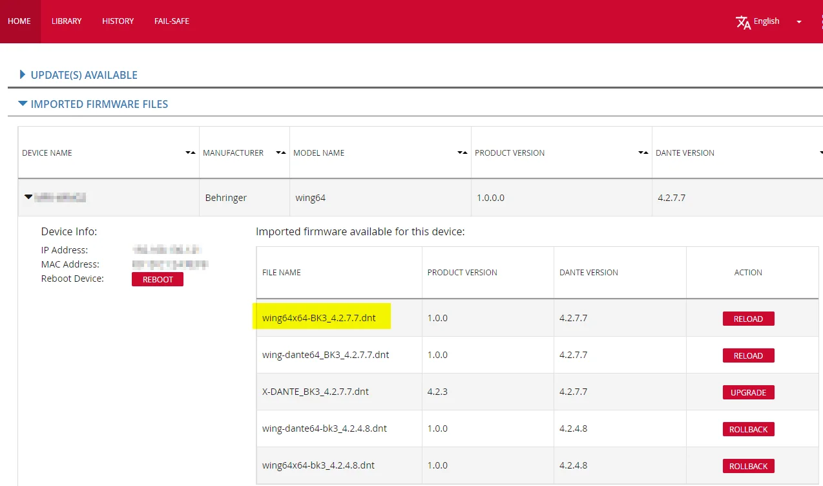Upgrade to X-DANTE_BK3_4.2.7.7.dnt firmware
The image size is (823, 486).
point(748,392)
